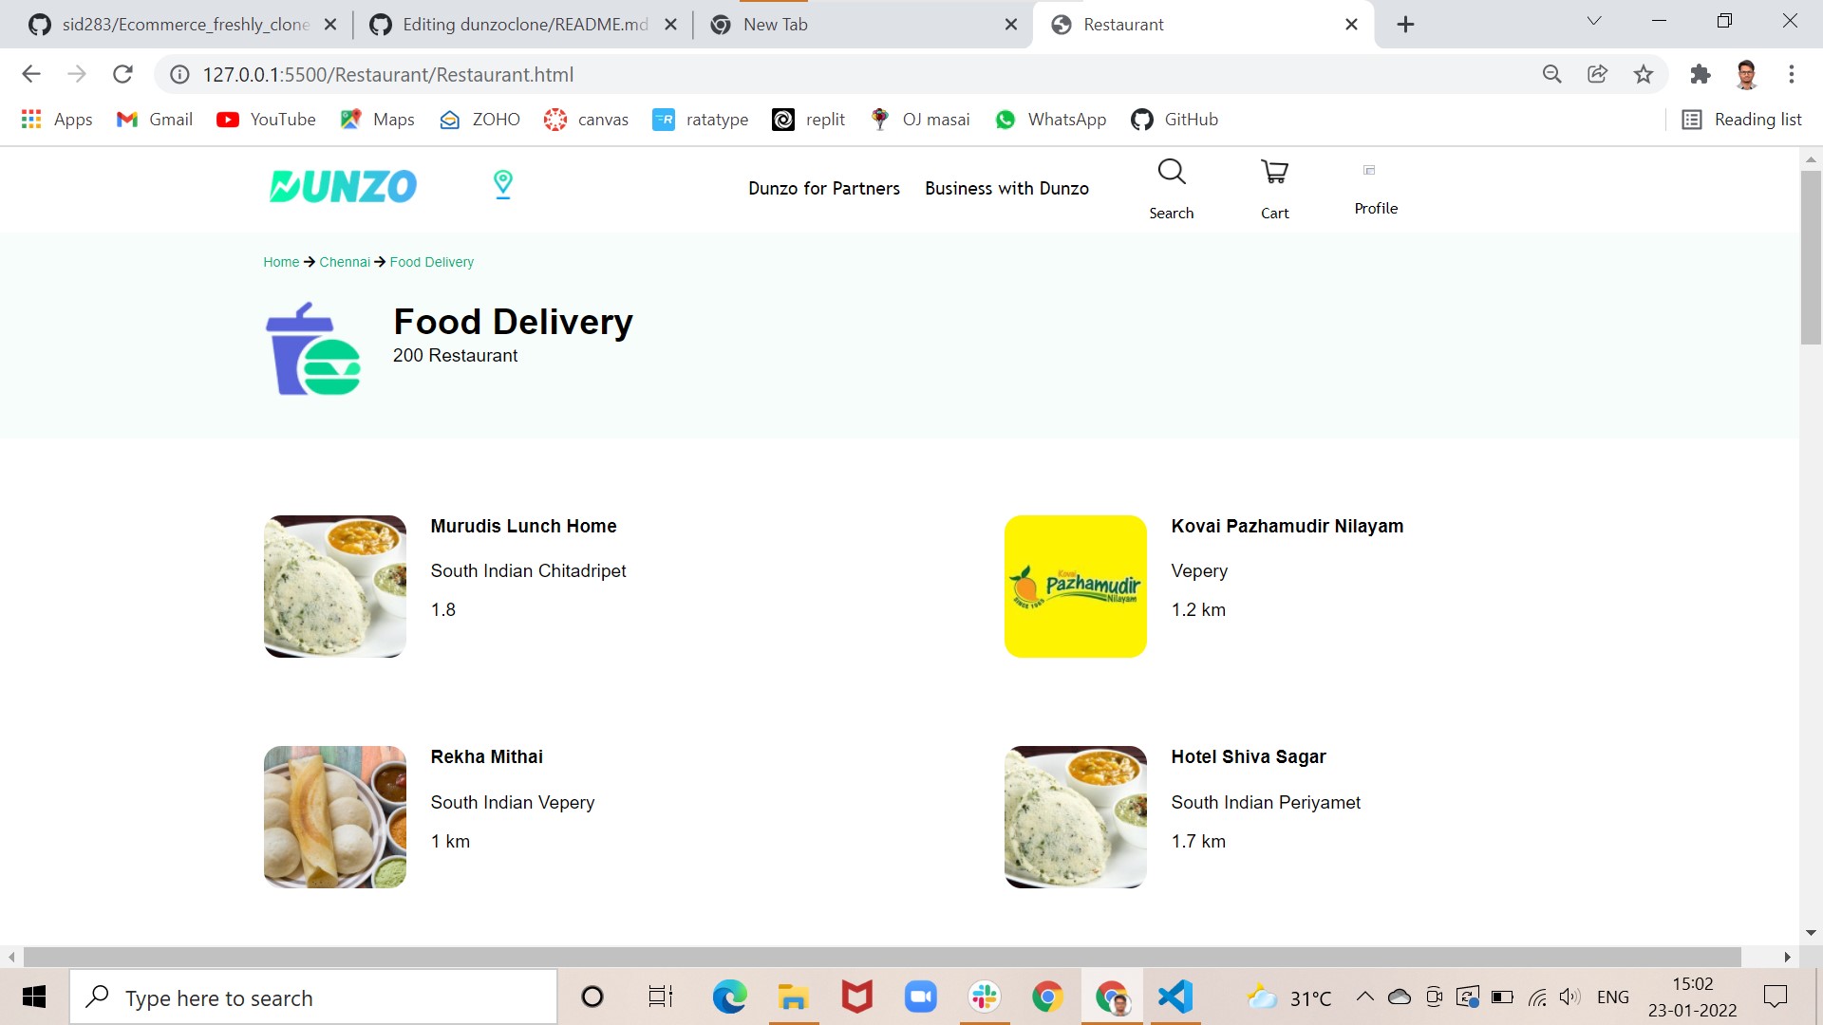Click the location pin beside Dunzo logo
Screen dimensions: 1823x1025
click(502, 185)
